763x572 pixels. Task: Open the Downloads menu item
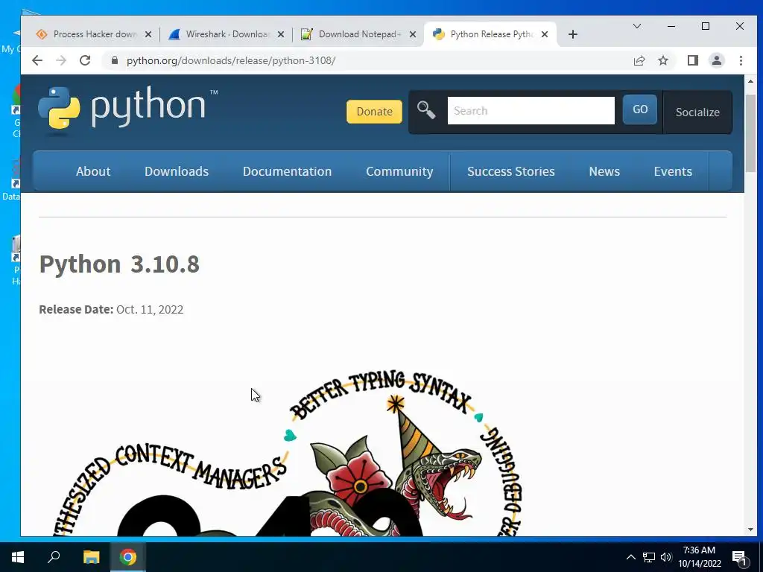pos(177,171)
